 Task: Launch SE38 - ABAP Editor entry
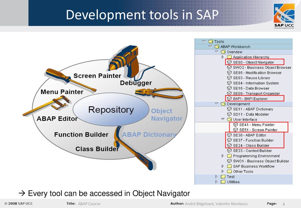pyautogui.click(x=250, y=135)
